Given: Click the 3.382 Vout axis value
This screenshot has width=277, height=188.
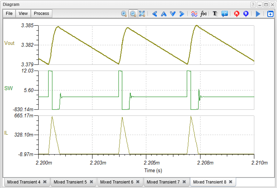Looking at the screenshot, I should pyautogui.click(x=27, y=45).
